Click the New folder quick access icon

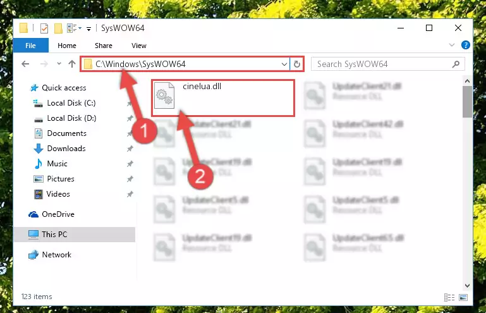tap(58, 28)
